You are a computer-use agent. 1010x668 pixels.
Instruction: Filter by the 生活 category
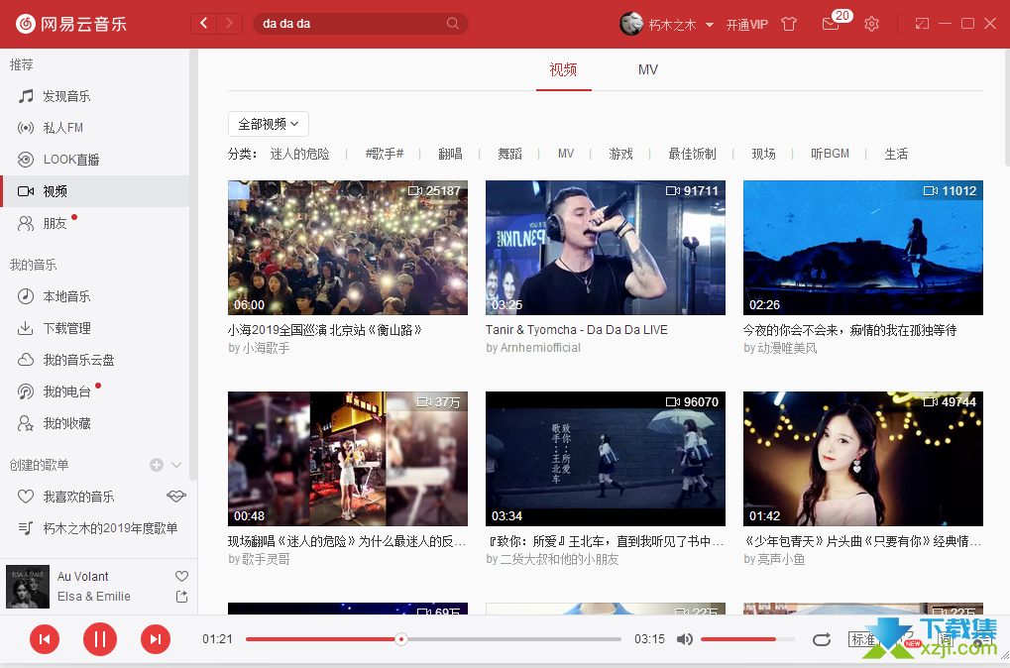(x=896, y=154)
